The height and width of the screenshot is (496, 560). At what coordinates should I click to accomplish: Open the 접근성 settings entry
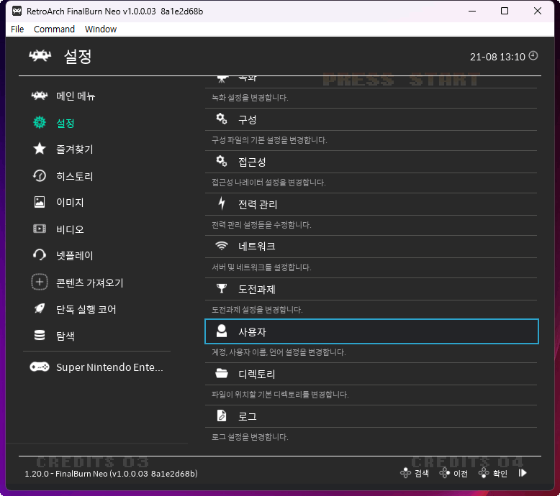pyautogui.click(x=371, y=162)
